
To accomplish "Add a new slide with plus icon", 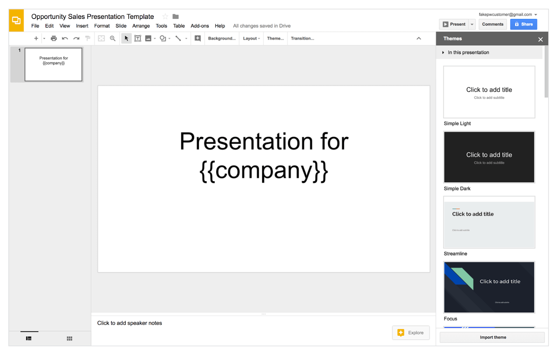I will tap(36, 38).
